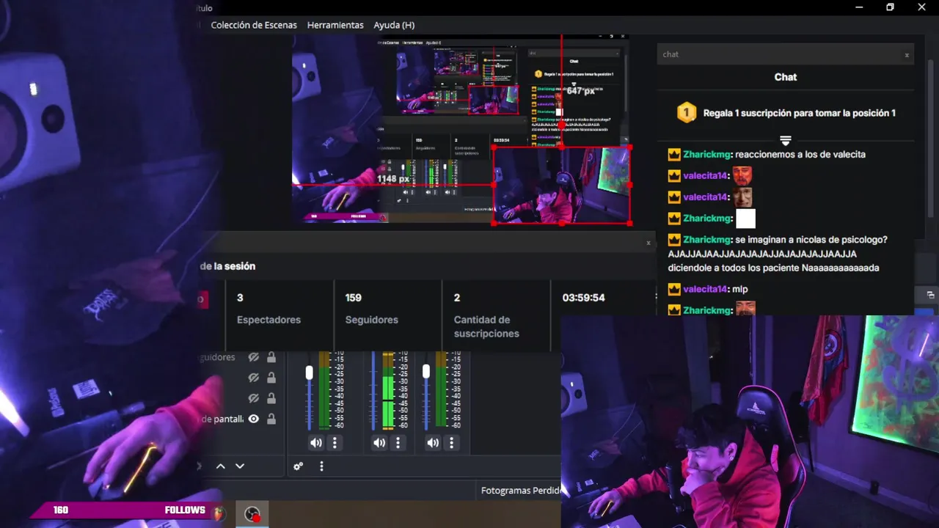Open OBS Studio from the taskbar
The height and width of the screenshot is (528, 939).
click(252, 514)
